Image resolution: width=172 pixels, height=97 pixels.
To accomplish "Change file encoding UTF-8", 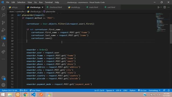I will pos(119,91).
